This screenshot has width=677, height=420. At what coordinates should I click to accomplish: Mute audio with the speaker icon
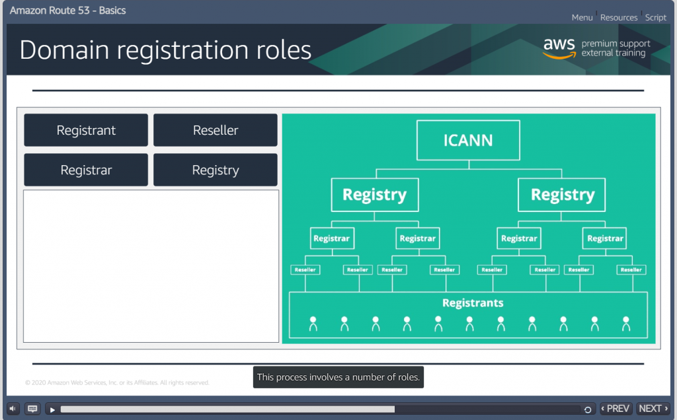(13, 409)
